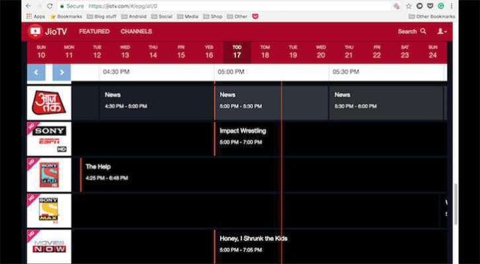Reload the page
The height and width of the screenshot is (264, 480).
pyautogui.click(x=50, y=6)
